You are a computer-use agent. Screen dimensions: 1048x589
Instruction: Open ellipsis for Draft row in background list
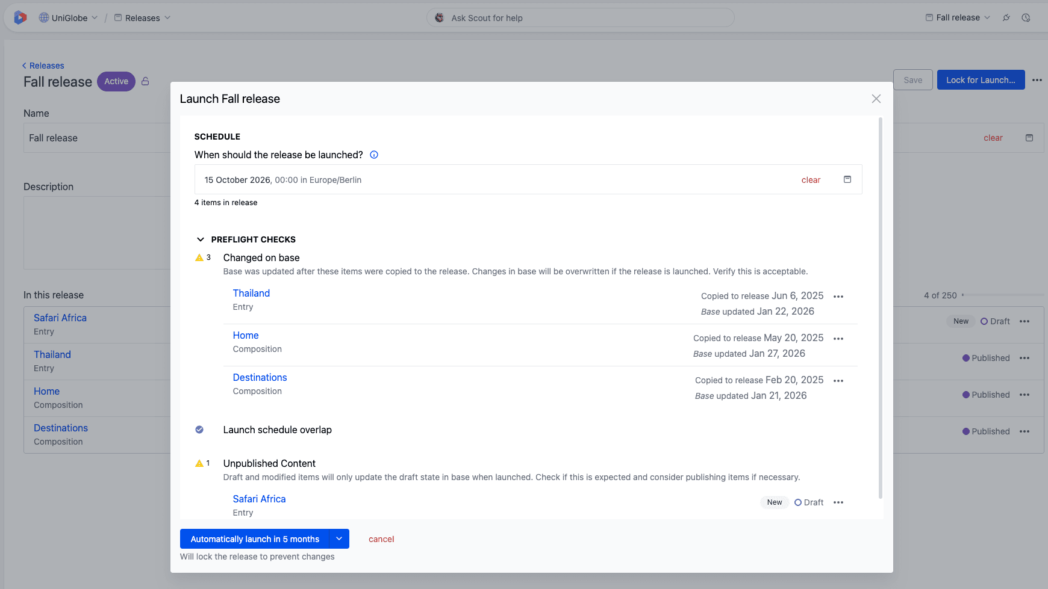[1025, 321]
